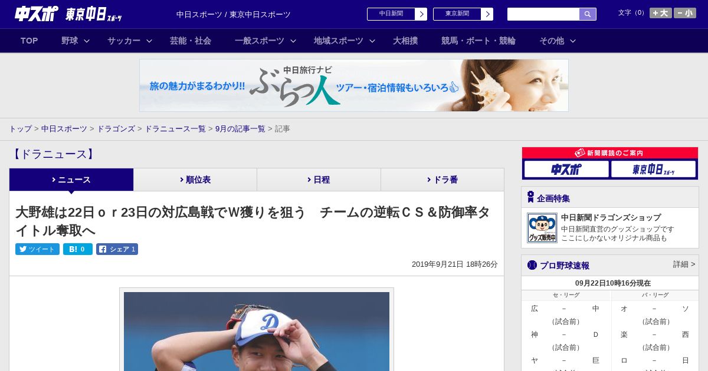The image size is (708, 371).
Task: Open 東京新聞 link button in header
Action: tap(457, 14)
